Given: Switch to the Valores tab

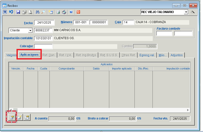Looking at the screenshot, I should 11,55.
